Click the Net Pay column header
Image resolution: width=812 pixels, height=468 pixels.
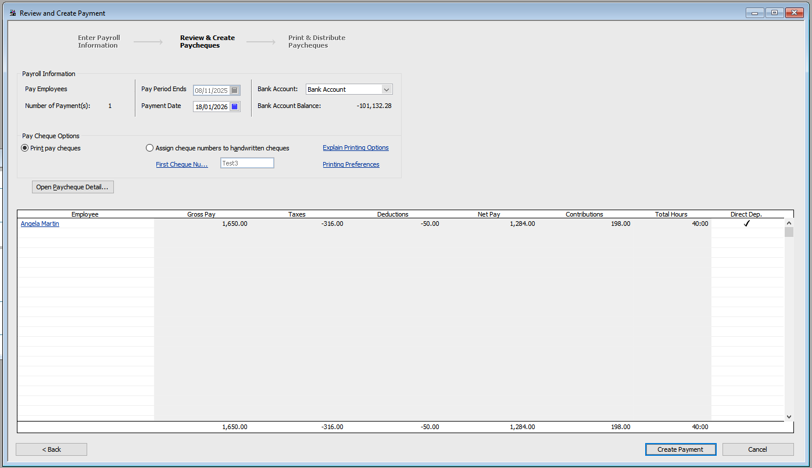(x=489, y=214)
